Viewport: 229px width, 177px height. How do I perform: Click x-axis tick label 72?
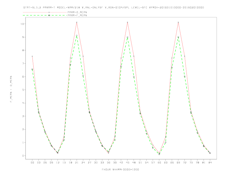pyautogui.click(x=184, y=163)
